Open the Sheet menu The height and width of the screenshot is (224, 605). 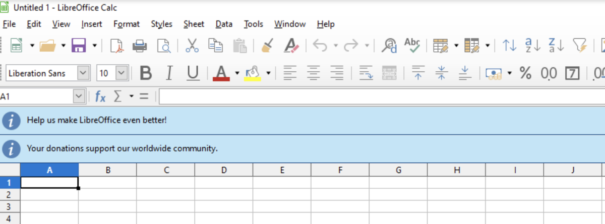pos(194,24)
